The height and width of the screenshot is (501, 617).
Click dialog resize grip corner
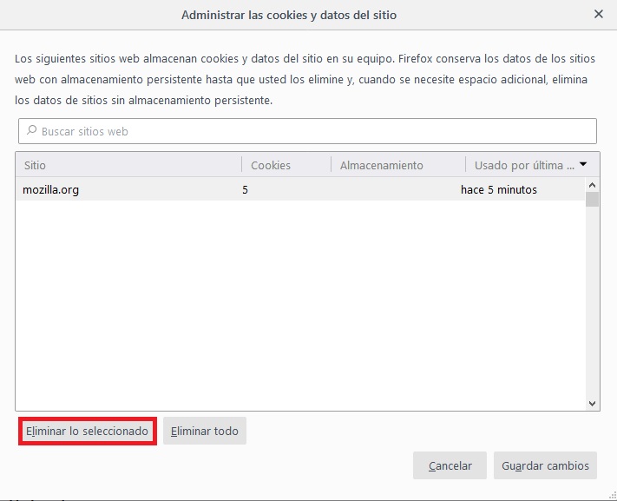click(612, 496)
